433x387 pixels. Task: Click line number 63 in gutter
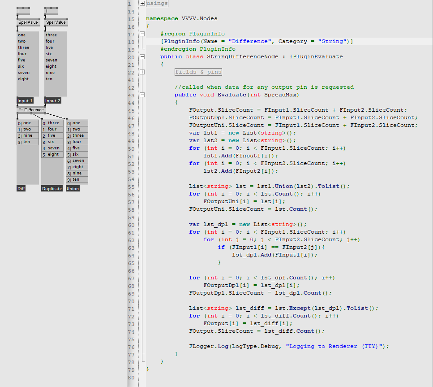pos(131,248)
